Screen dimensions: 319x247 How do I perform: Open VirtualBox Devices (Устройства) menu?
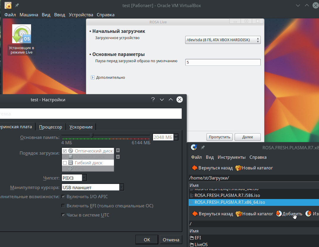pos(81,15)
